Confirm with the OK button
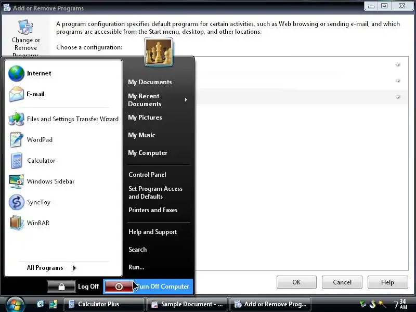 [296, 282]
